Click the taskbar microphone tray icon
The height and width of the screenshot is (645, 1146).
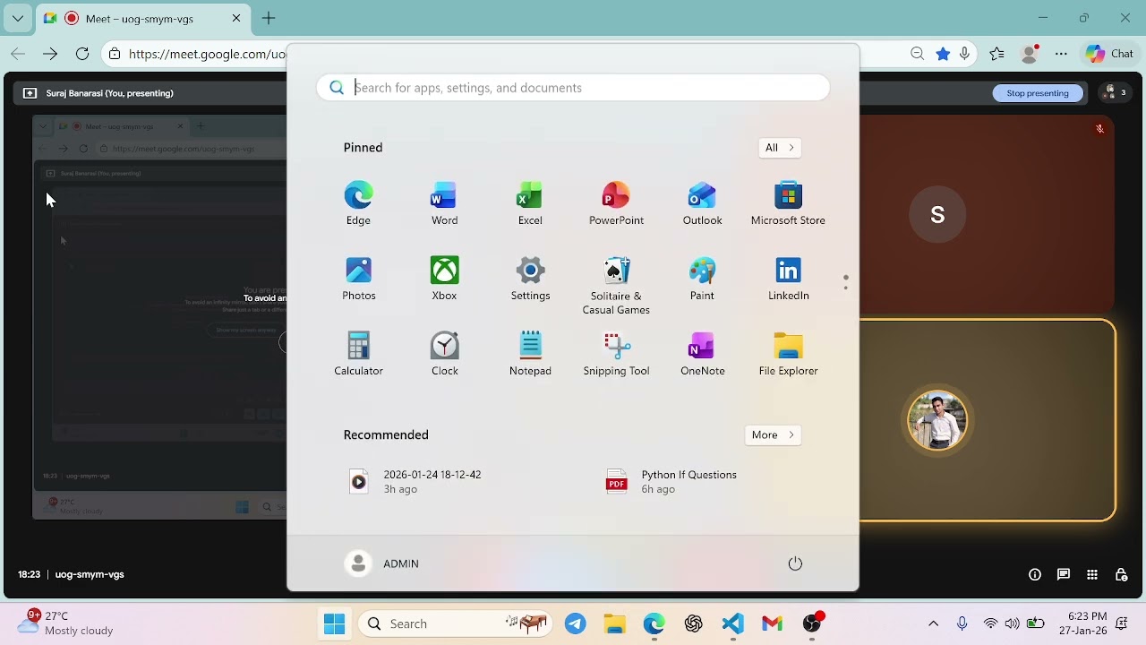click(x=962, y=623)
